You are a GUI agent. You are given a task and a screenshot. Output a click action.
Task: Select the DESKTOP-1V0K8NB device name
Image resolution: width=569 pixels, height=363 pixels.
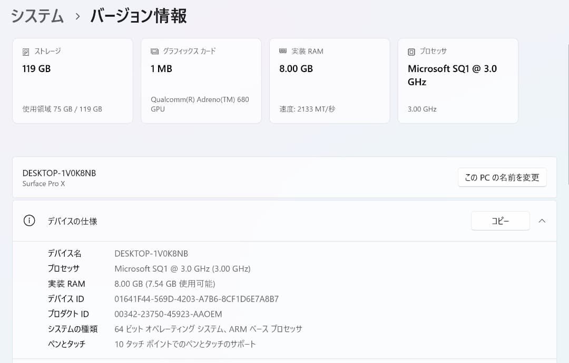coord(59,173)
